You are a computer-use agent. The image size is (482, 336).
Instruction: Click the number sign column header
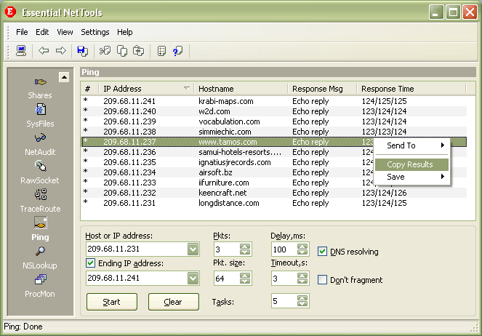pos(88,89)
